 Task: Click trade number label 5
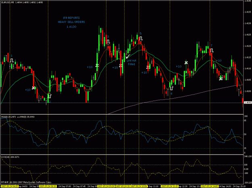[141, 33]
